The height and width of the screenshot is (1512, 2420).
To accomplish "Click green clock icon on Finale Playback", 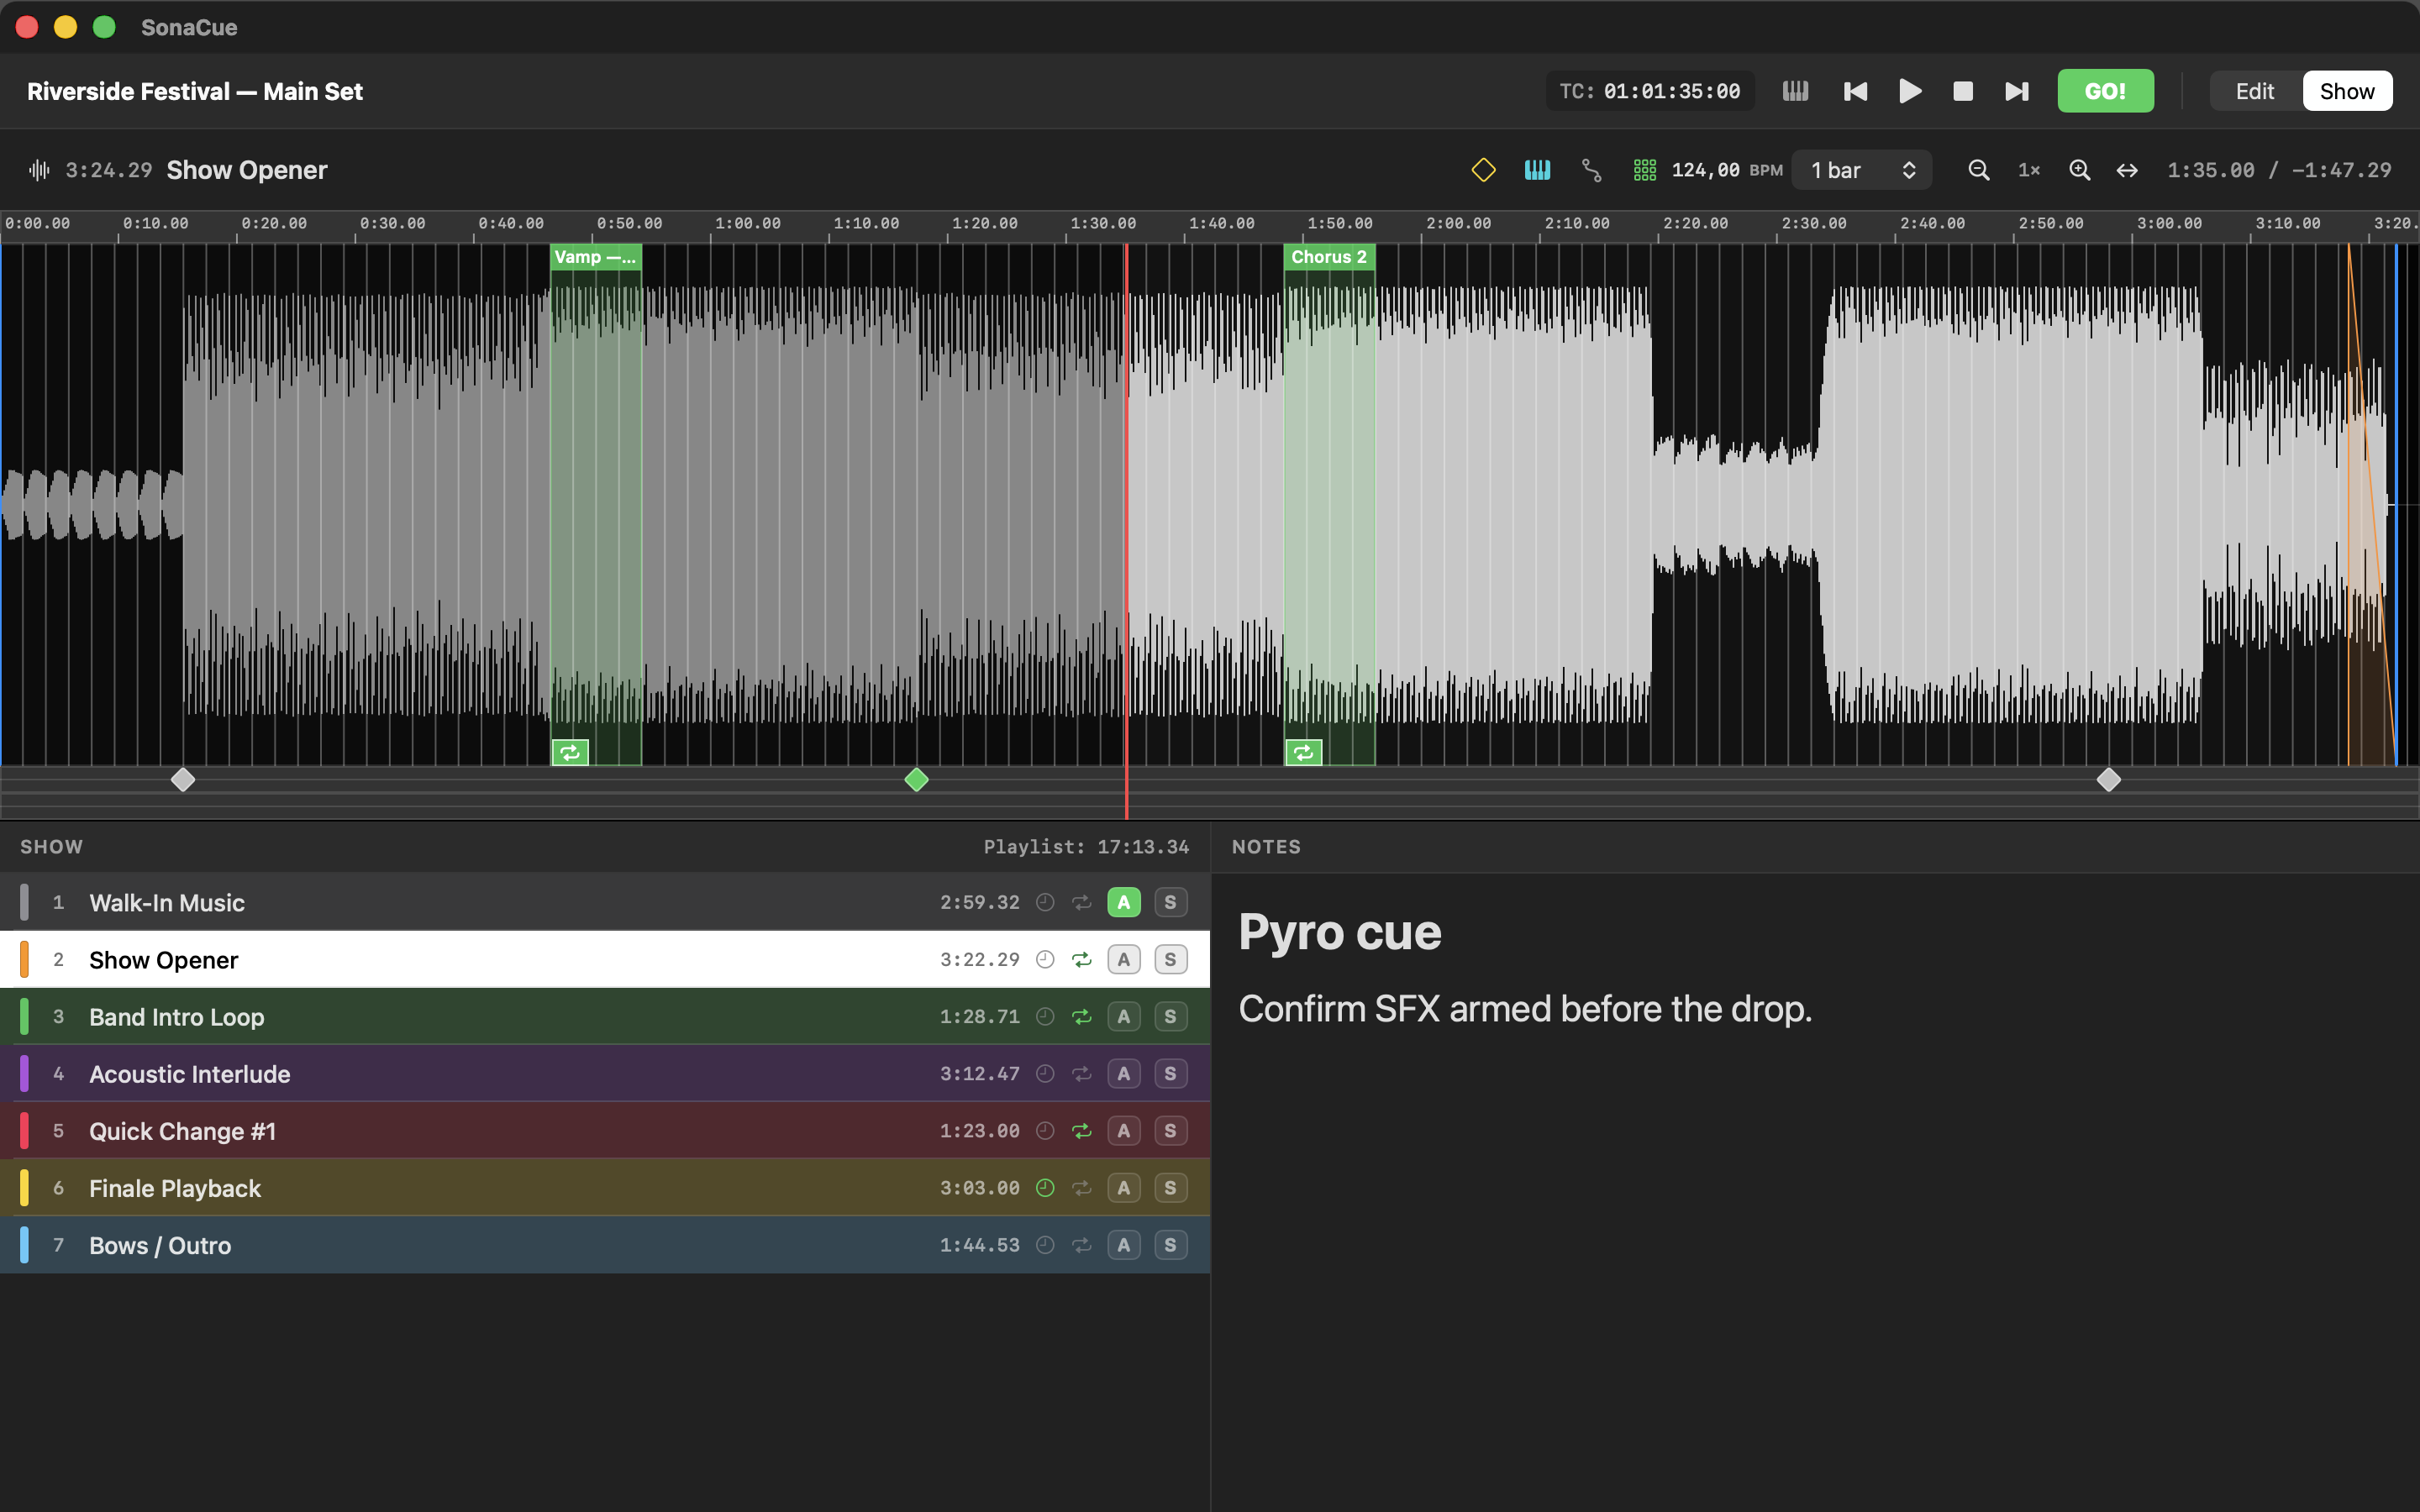I will coord(1045,1187).
